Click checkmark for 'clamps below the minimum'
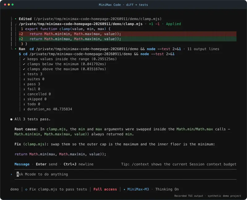This screenshot has width=247, height=200. point(24,64)
